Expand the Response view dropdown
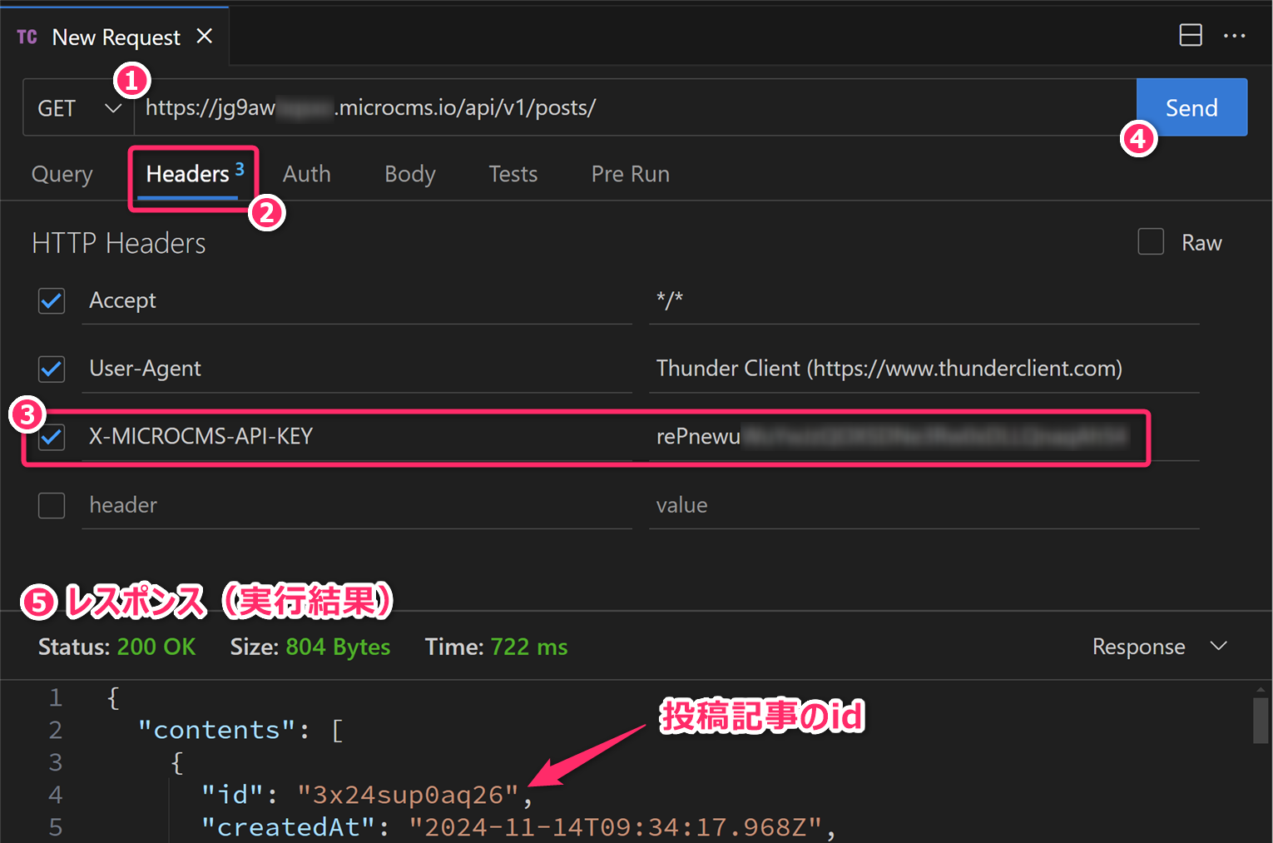1273x843 pixels. click(1159, 647)
